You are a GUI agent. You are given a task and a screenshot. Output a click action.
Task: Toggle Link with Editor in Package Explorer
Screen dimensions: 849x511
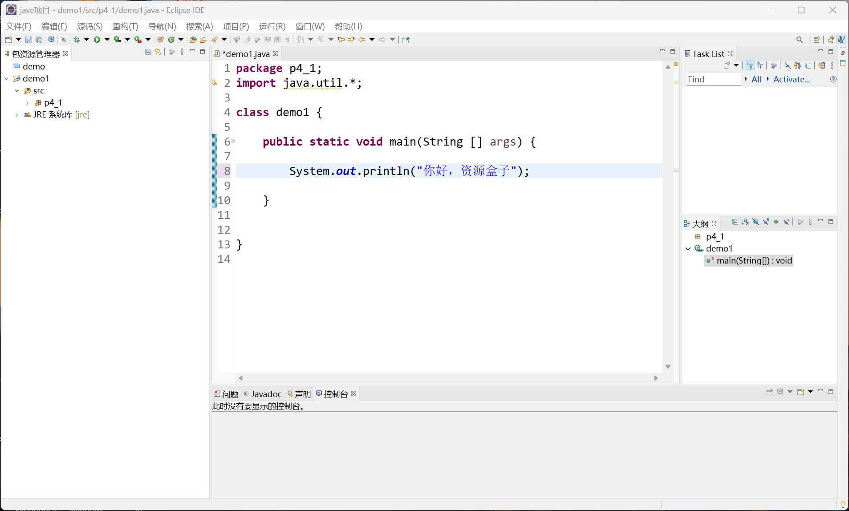point(158,52)
